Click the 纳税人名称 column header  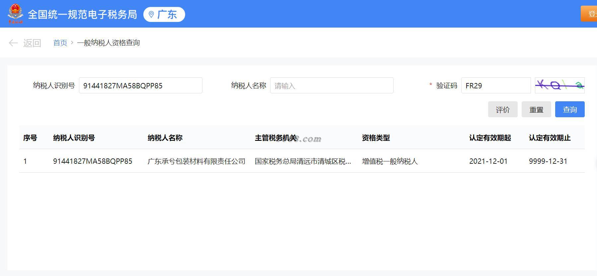(165, 138)
